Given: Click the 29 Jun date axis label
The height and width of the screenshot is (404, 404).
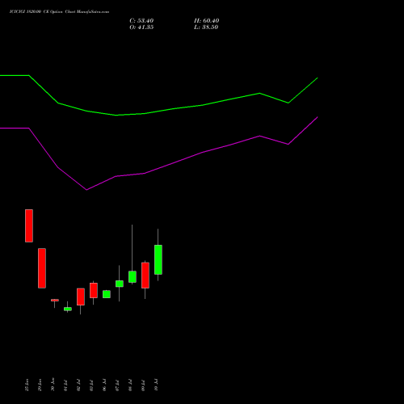Looking at the screenshot, I should pos(40,385).
